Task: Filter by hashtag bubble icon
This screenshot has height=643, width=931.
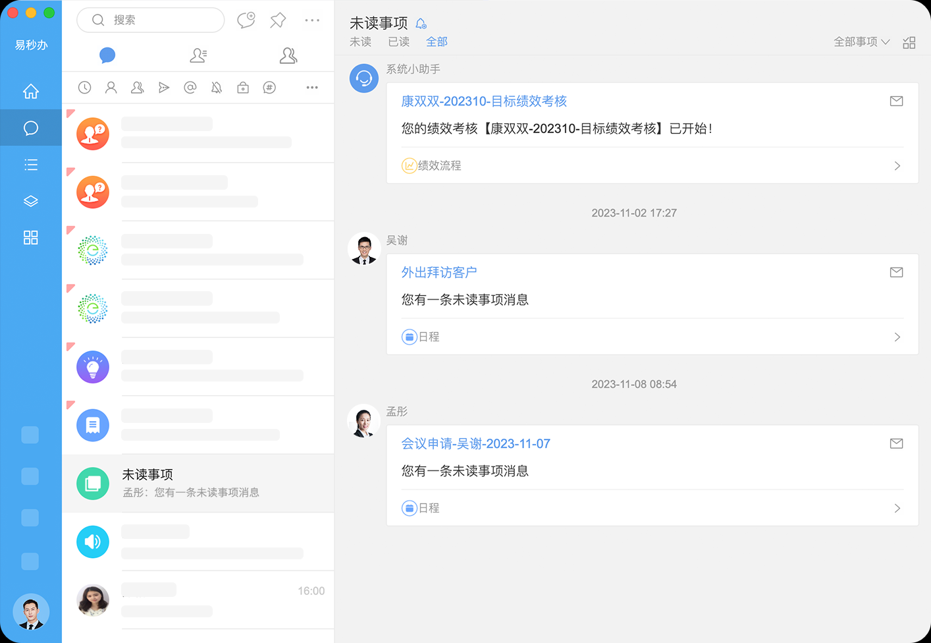Action: tap(269, 88)
